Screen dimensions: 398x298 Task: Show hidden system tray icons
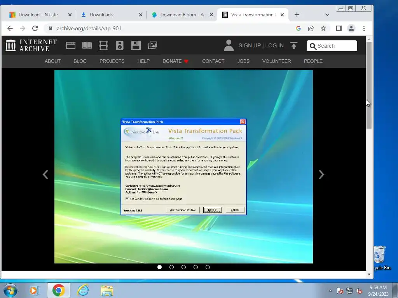pyautogui.click(x=330, y=291)
